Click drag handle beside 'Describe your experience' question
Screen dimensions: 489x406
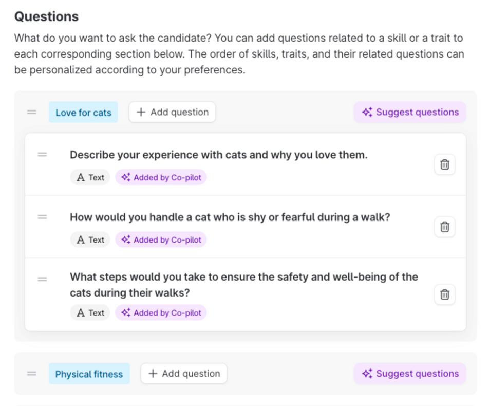tap(42, 154)
